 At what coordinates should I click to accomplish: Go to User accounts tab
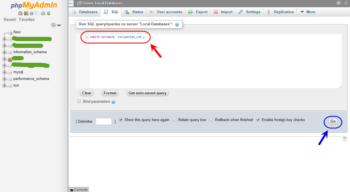pos(166,12)
